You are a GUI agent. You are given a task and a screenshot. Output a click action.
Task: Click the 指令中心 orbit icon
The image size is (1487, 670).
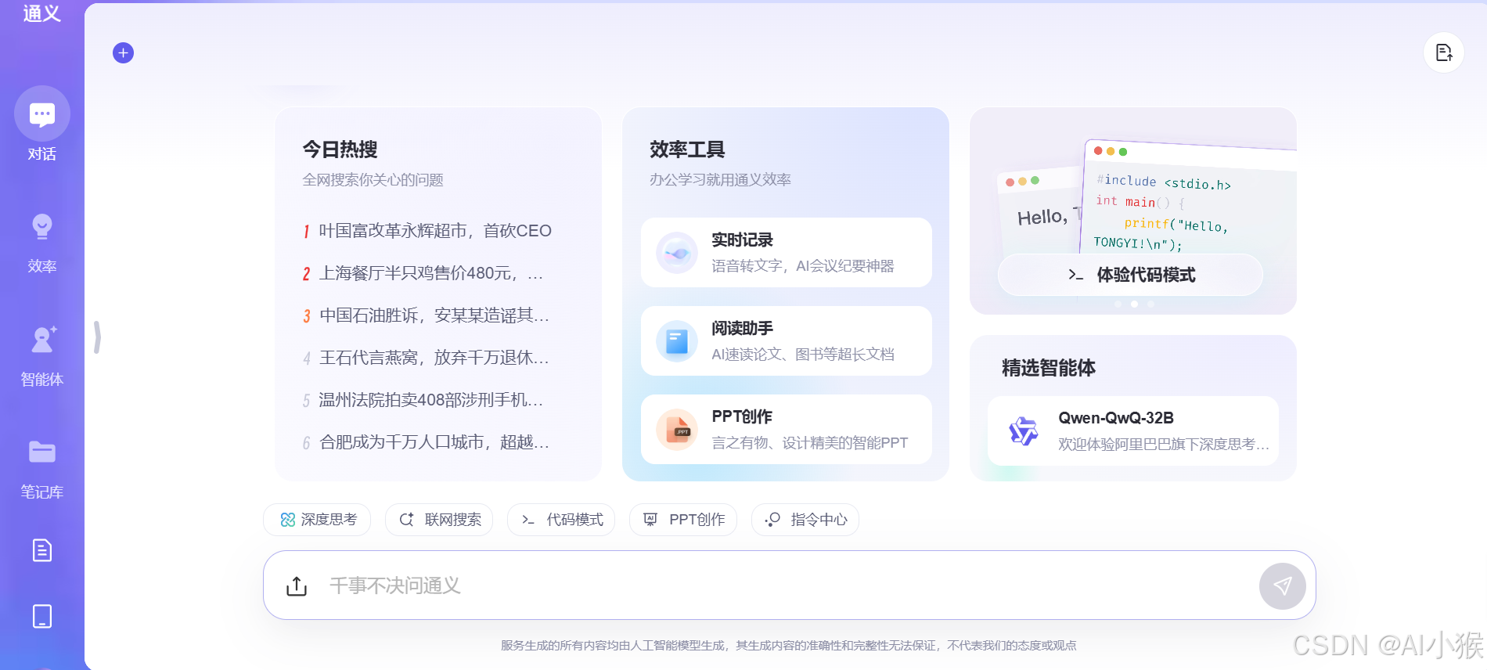pos(772,520)
